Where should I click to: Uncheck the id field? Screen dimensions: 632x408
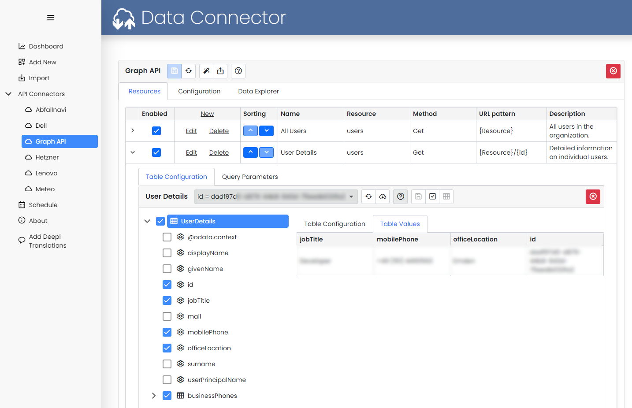[167, 285]
